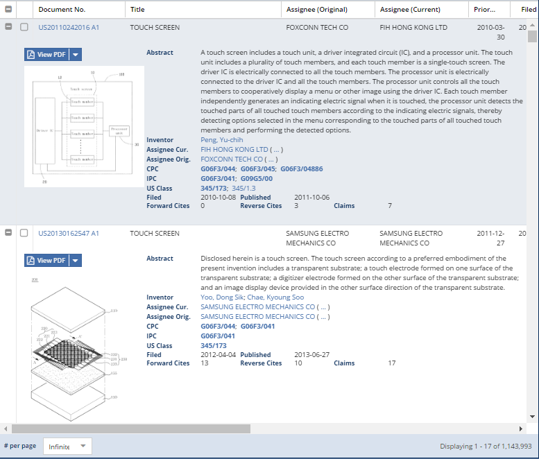
Task: Select Foxconn published date 2011-10-06
Action: 311,198
